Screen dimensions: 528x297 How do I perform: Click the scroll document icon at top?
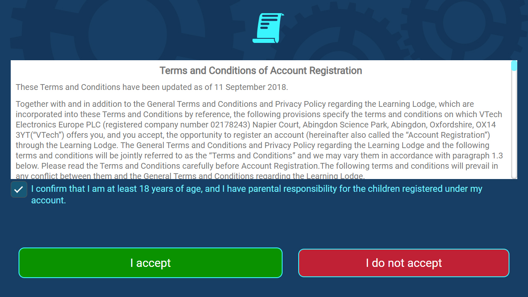268,28
